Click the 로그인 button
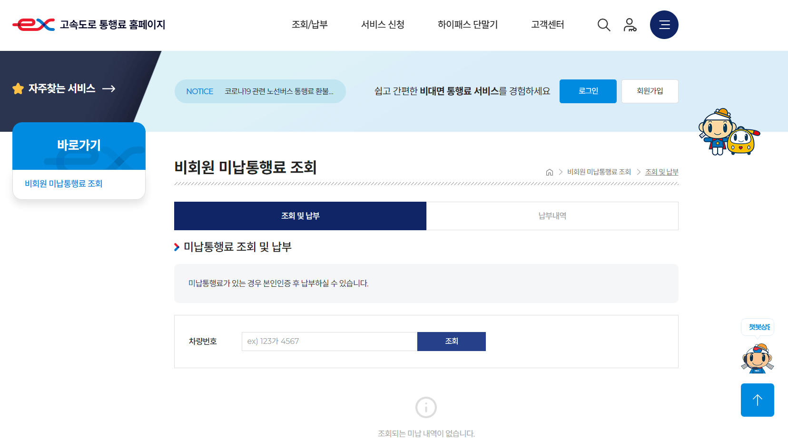Screen dimensions: 788x440 588,91
